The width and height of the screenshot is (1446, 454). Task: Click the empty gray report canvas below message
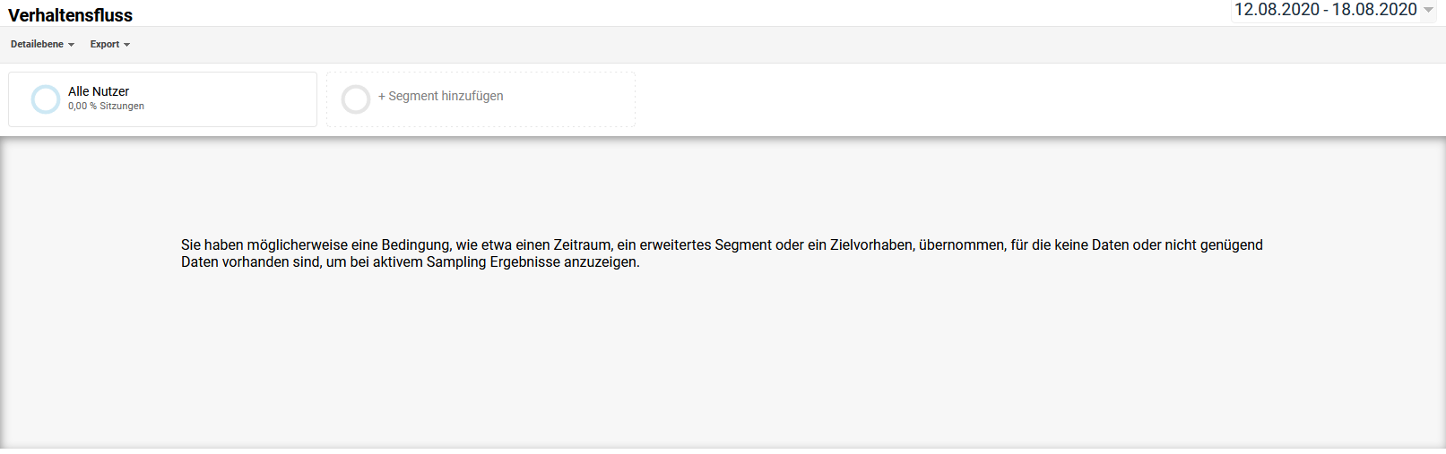pyautogui.click(x=723, y=358)
